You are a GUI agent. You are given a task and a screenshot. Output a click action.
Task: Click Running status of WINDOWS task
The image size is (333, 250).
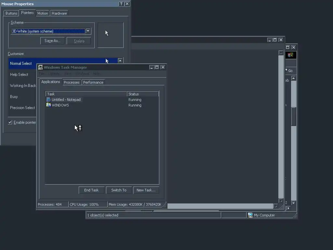pos(135,105)
